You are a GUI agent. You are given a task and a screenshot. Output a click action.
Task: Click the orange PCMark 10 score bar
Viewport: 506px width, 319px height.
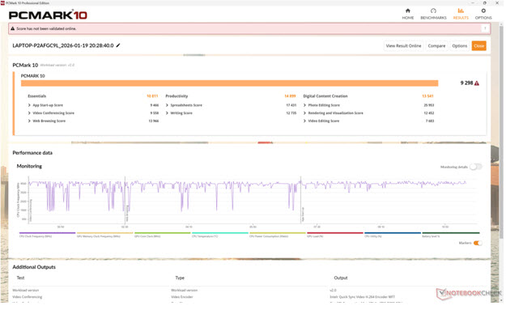coord(229,83)
